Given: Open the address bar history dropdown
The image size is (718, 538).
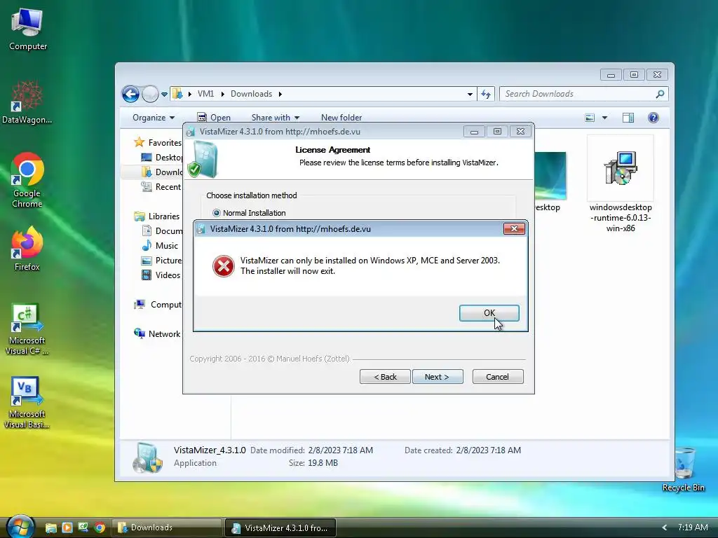Looking at the screenshot, I should (x=470, y=95).
